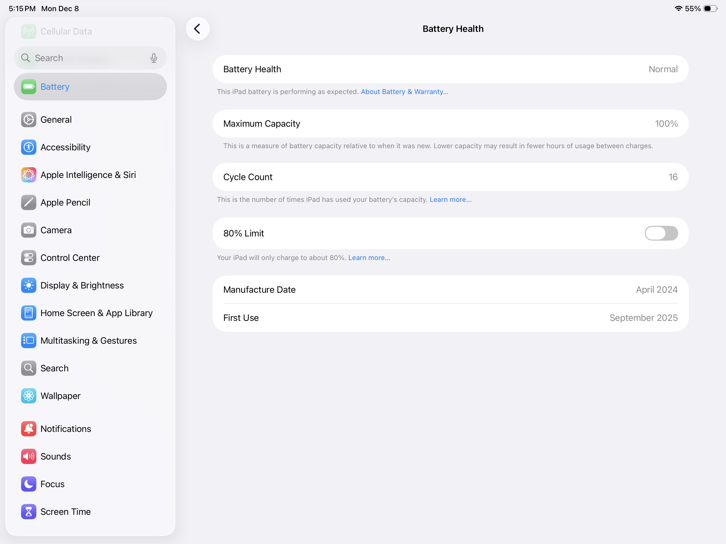Open Screen Time hourglass icon
The width and height of the screenshot is (726, 544).
click(28, 512)
